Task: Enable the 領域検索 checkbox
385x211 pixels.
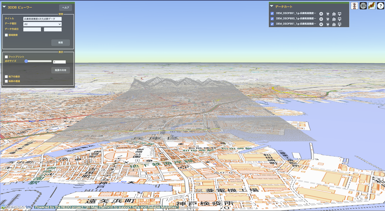Action: [x=6, y=35]
